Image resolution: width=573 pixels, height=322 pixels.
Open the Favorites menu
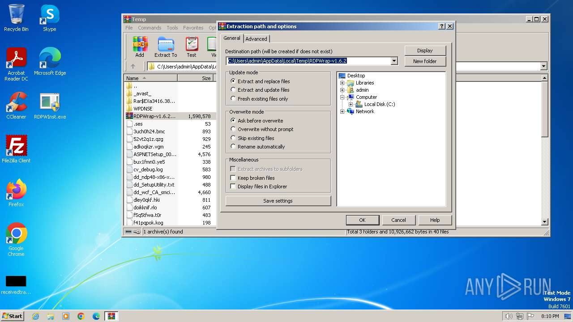pos(193,28)
